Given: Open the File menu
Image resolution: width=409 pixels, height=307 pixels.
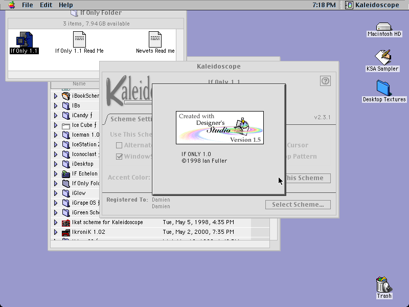Looking at the screenshot, I should pyautogui.click(x=28, y=5).
